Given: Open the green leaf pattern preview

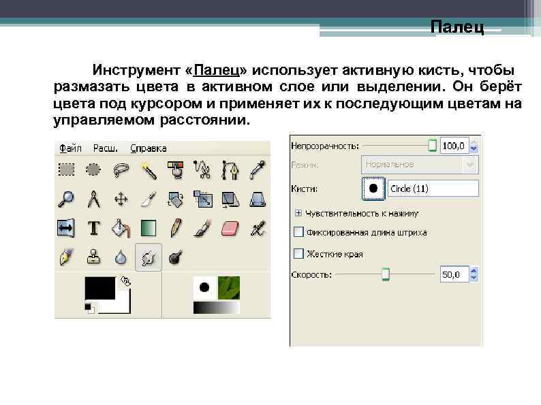Looking at the screenshot, I should click(229, 287).
